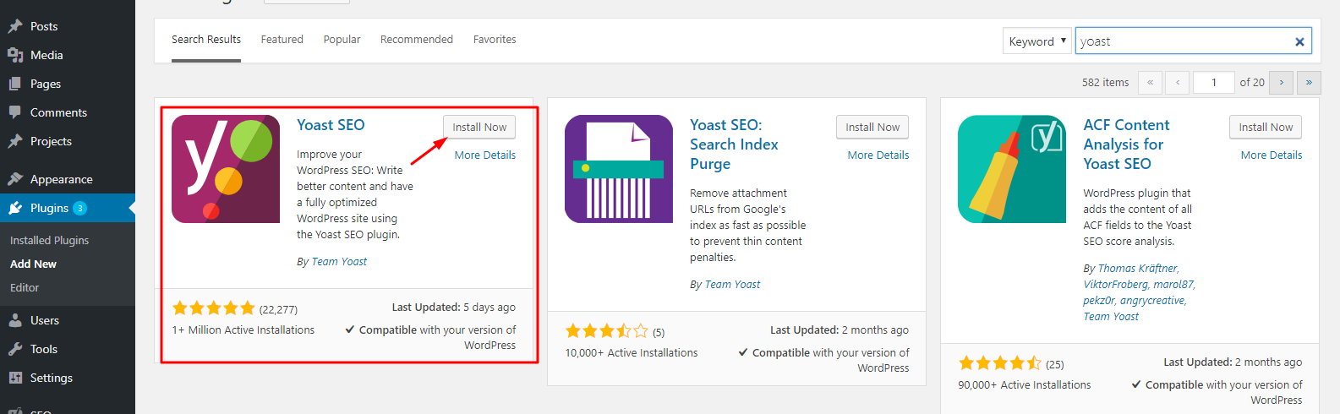The image size is (1340, 414).
Task: Click the '582 items' count text
Action: click(1105, 82)
